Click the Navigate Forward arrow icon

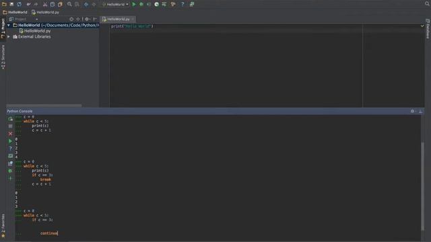click(94, 5)
